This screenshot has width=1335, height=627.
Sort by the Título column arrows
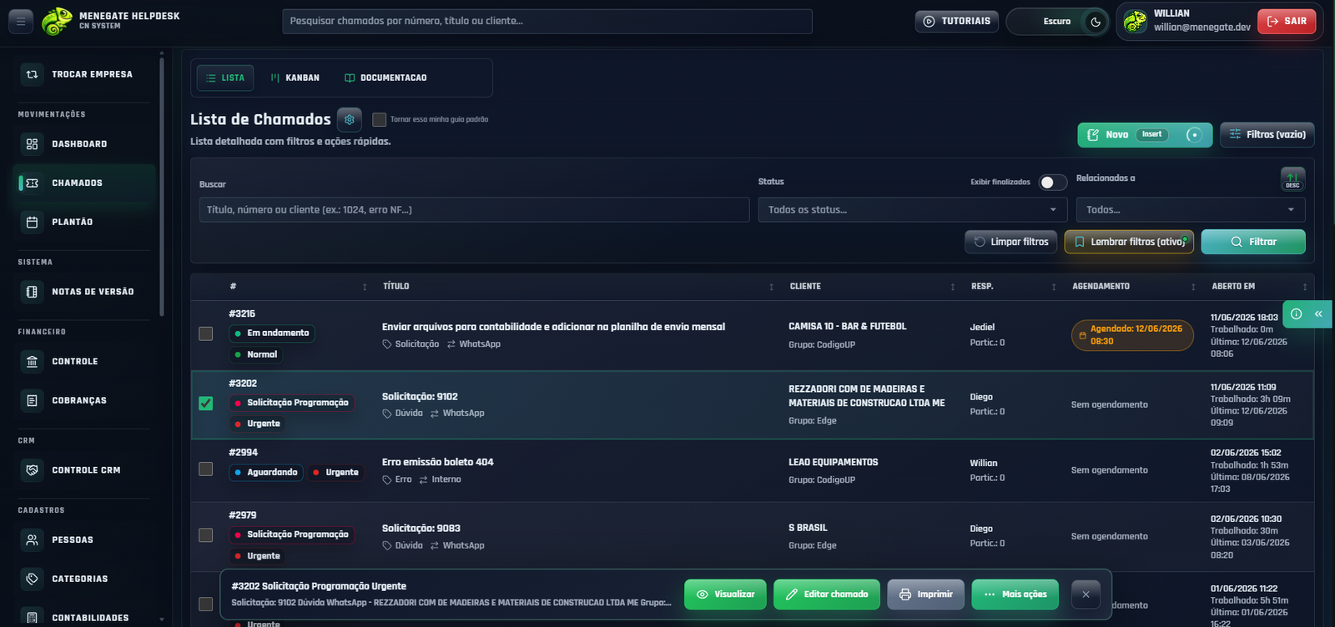(771, 287)
